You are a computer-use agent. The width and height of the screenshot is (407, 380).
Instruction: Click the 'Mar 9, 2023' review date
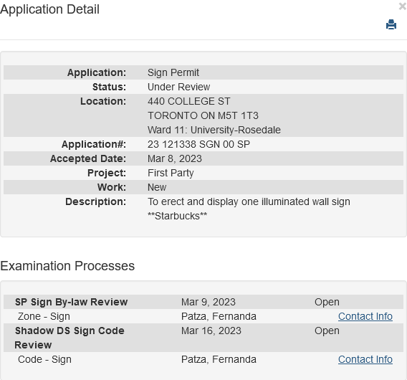tap(209, 302)
